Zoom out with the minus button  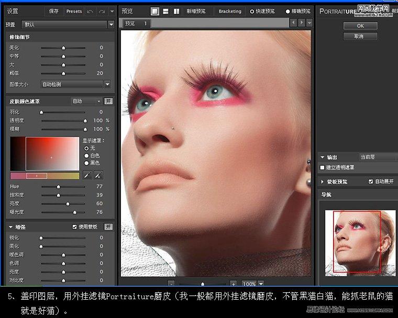click(x=171, y=284)
